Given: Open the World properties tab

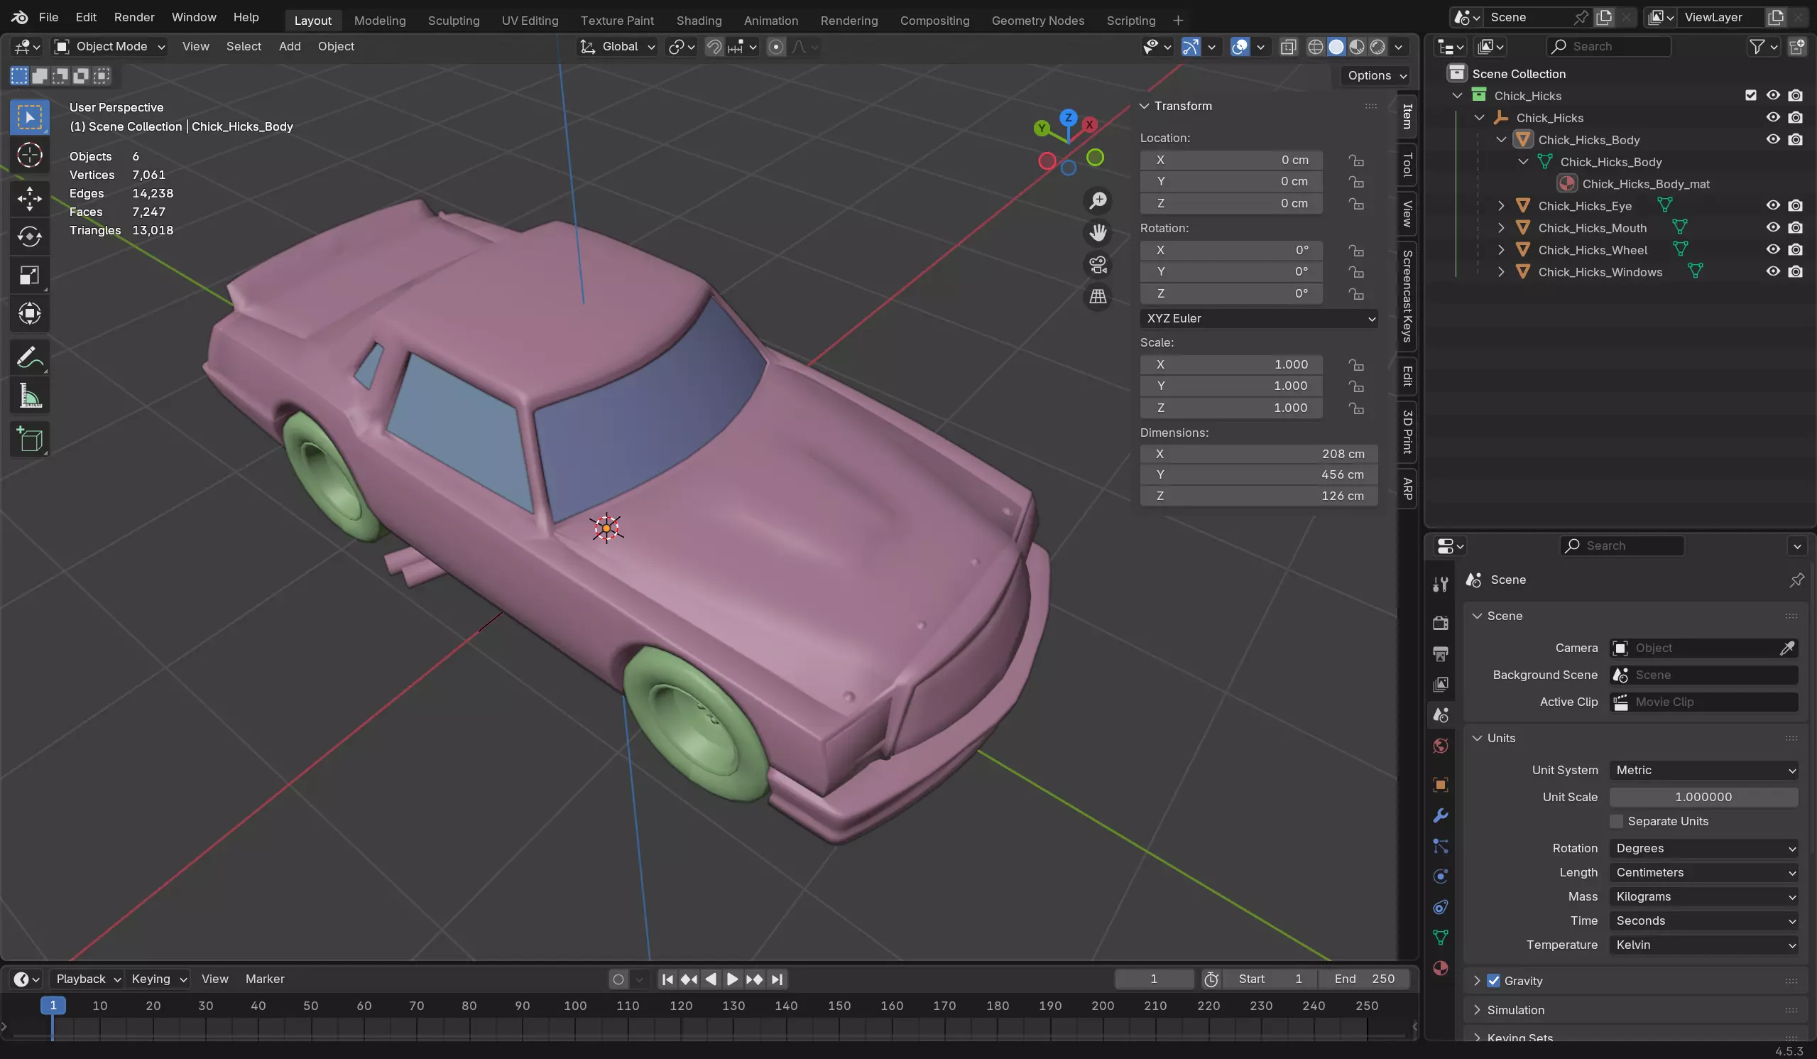Looking at the screenshot, I should coord(1441,745).
